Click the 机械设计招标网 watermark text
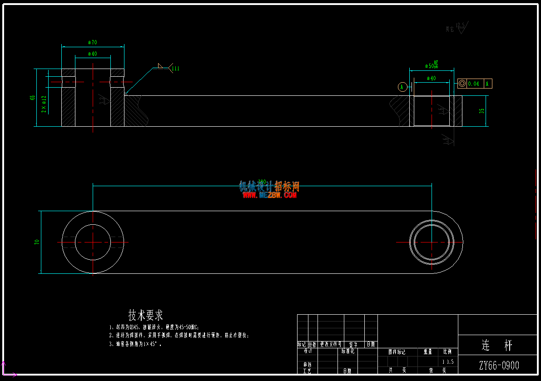Viewport: 541px width, 381px height. (x=269, y=187)
